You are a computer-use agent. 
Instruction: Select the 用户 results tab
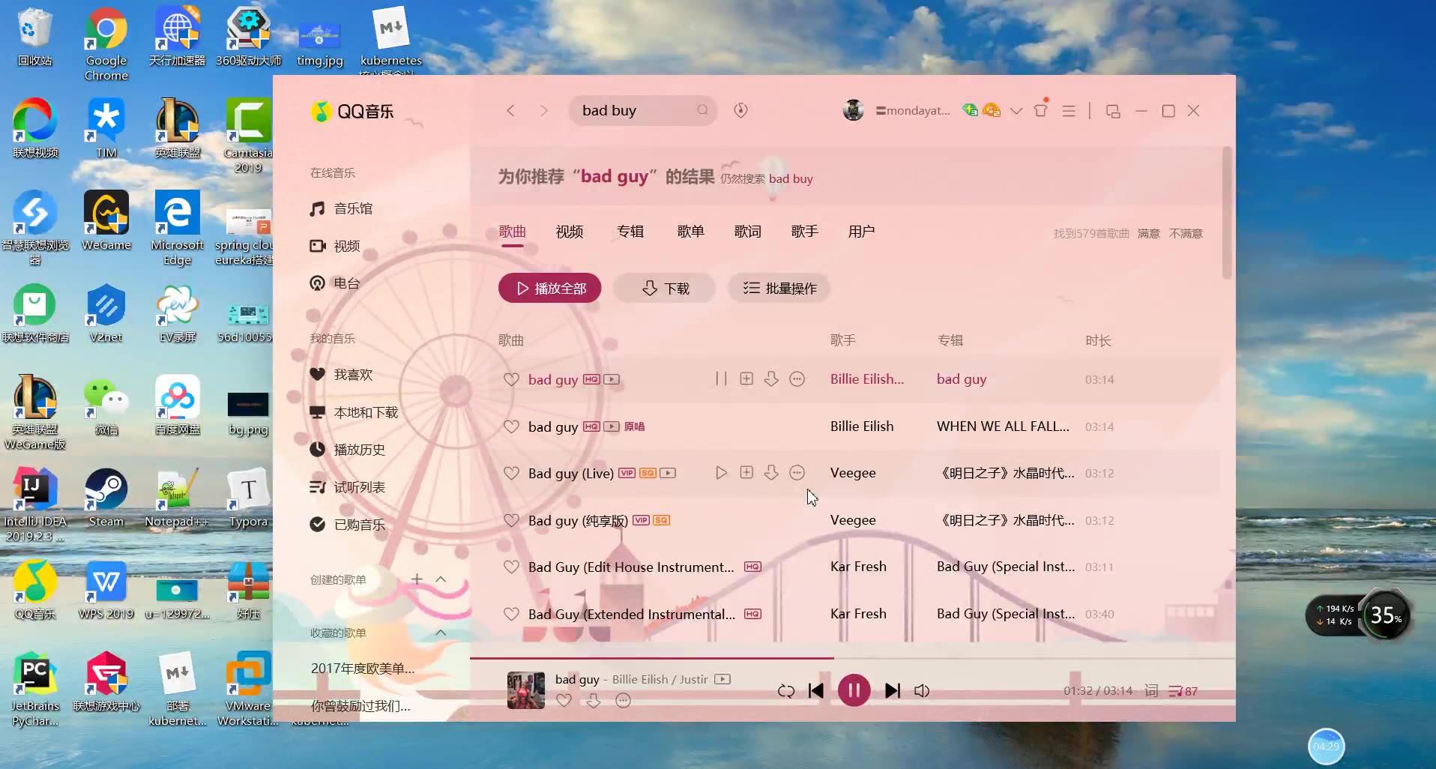point(861,232)
